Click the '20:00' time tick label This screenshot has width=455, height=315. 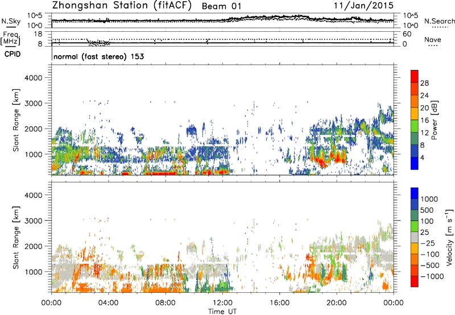pos(337,303)
